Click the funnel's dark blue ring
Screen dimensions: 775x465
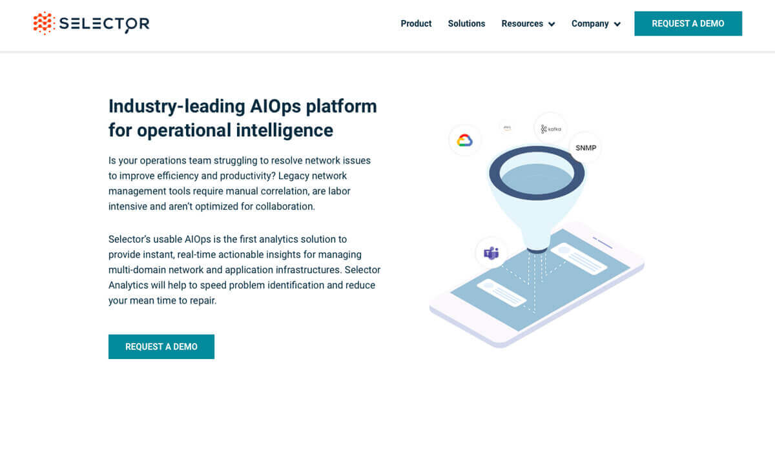537,173
